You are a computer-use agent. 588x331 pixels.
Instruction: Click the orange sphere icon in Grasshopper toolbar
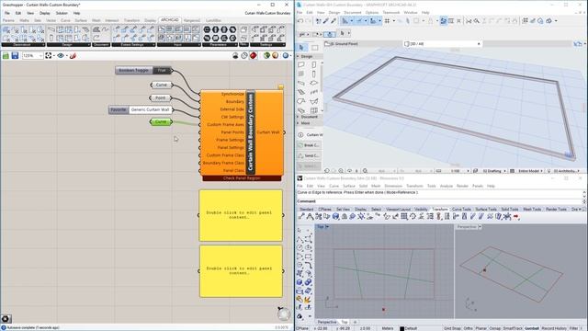point(276,55)
